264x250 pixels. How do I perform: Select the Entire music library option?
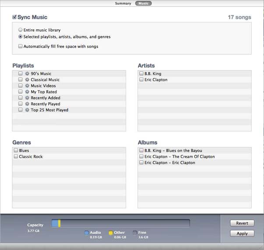tap(20, 30)
